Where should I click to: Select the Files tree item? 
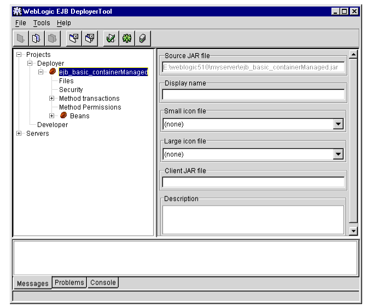coord(66,81)
